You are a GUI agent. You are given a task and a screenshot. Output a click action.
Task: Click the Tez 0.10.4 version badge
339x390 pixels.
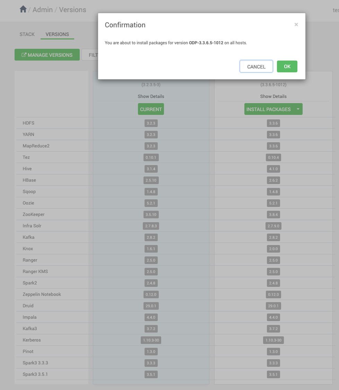[x=273, y=157]
